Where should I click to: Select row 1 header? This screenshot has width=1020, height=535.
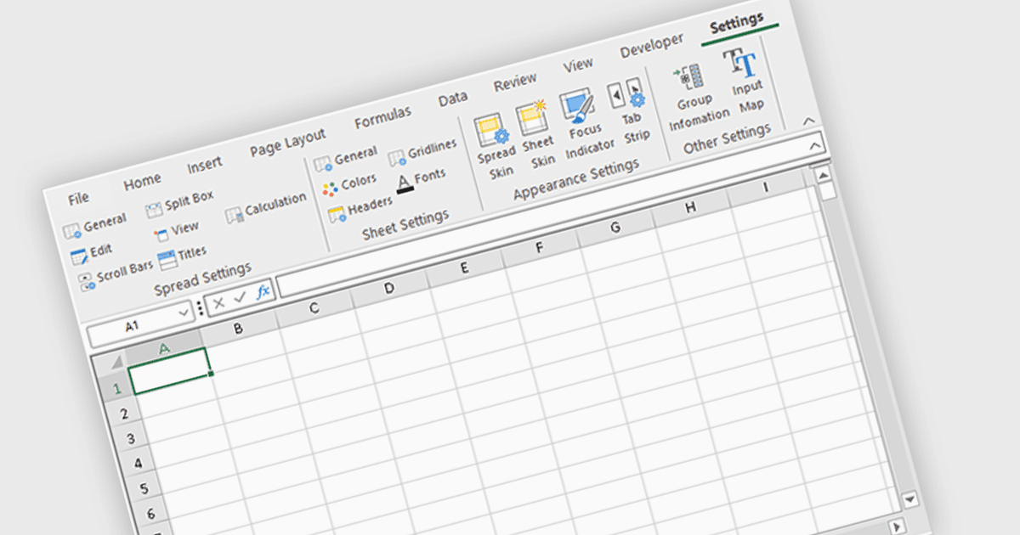(x=116, y=388)
